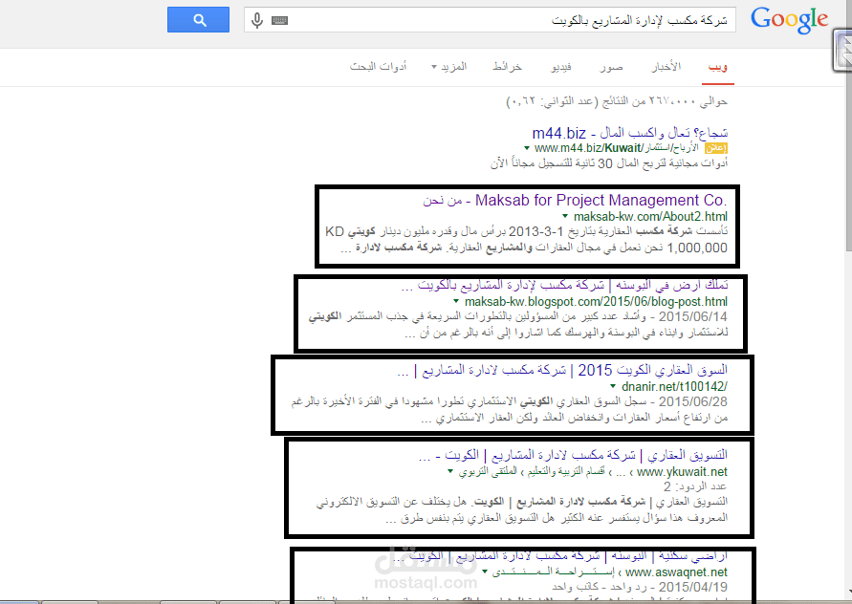The height and width of the screenshot is (604, 852).
Task: Expand arrow beside maksab-kw.com/About2.html
Action: [565, 216]
